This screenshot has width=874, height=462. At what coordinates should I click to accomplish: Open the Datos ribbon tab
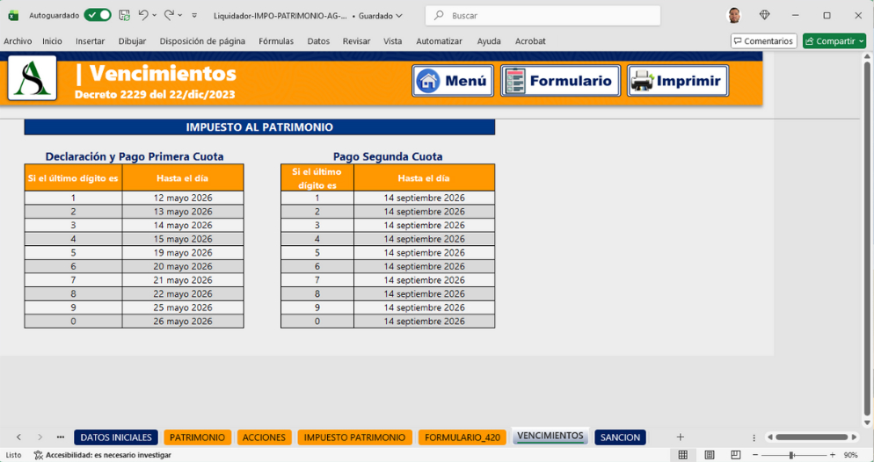point(318,41)
